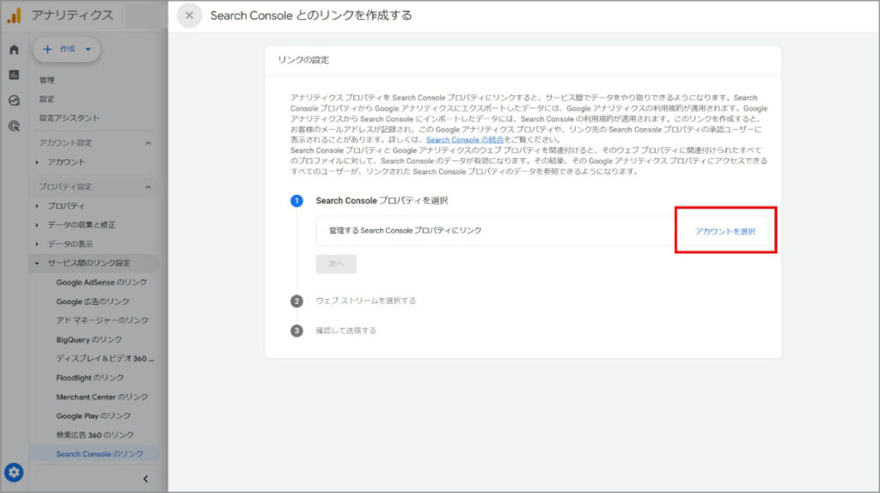Viewport: 880px width, 493px height.
Task: Close the Search Console link dialog
Action: [x=189, y=15]
